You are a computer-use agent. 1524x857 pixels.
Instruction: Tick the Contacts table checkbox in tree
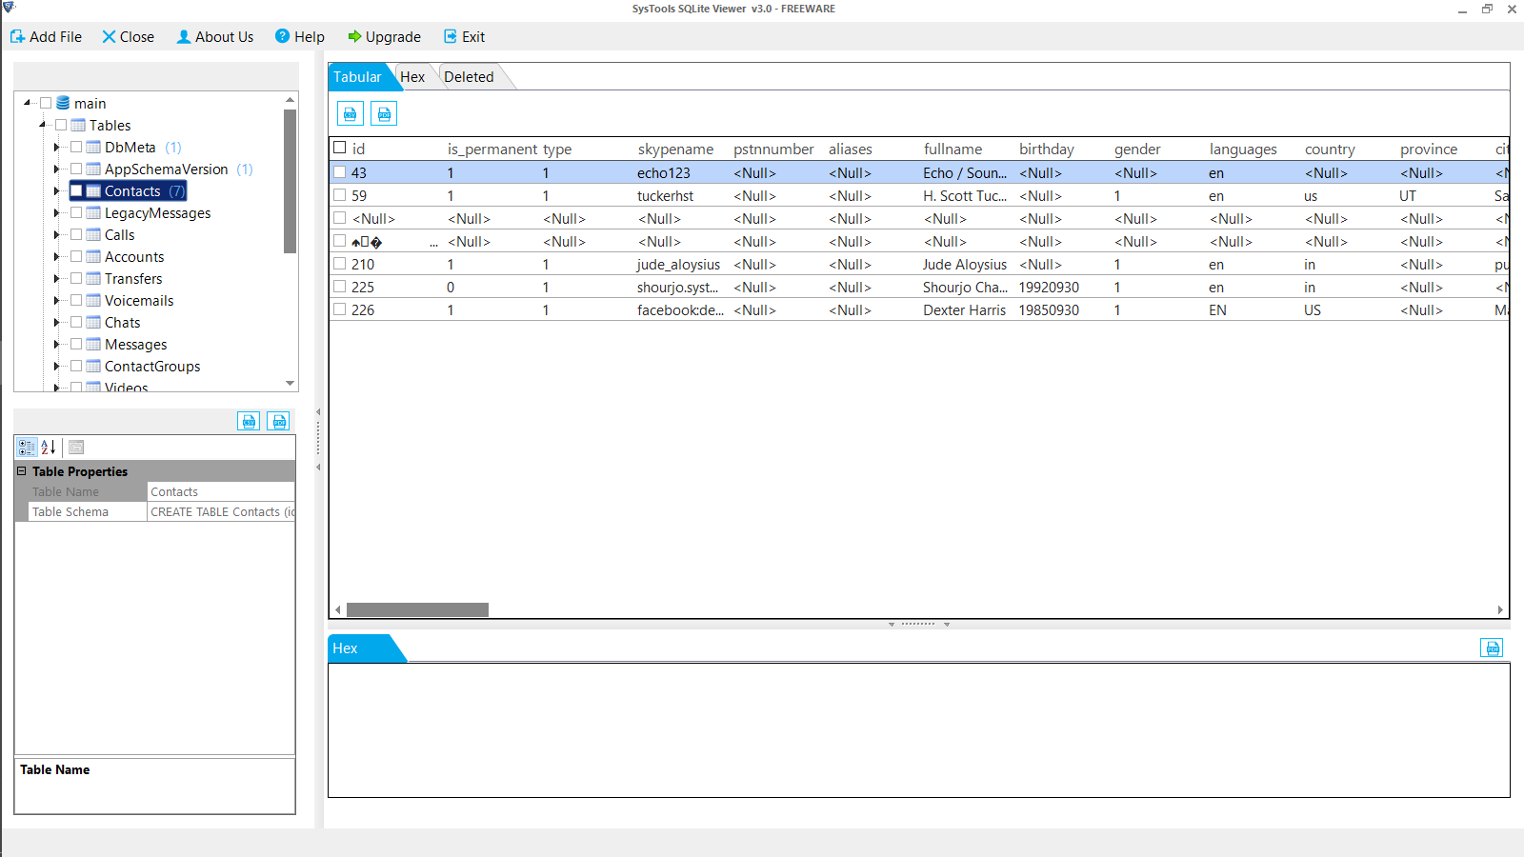coord(76,190)
